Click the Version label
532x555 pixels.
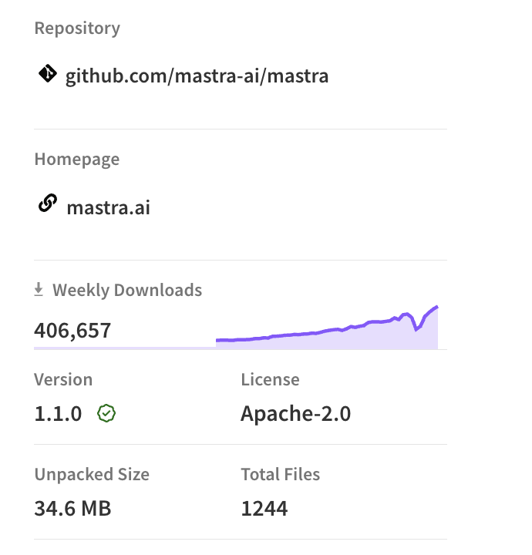point(63,379)
